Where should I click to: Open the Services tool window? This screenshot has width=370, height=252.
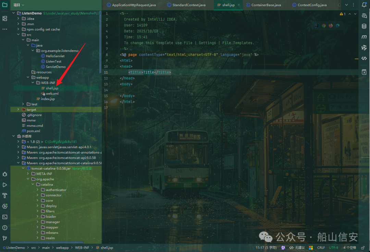click(5, 206)
